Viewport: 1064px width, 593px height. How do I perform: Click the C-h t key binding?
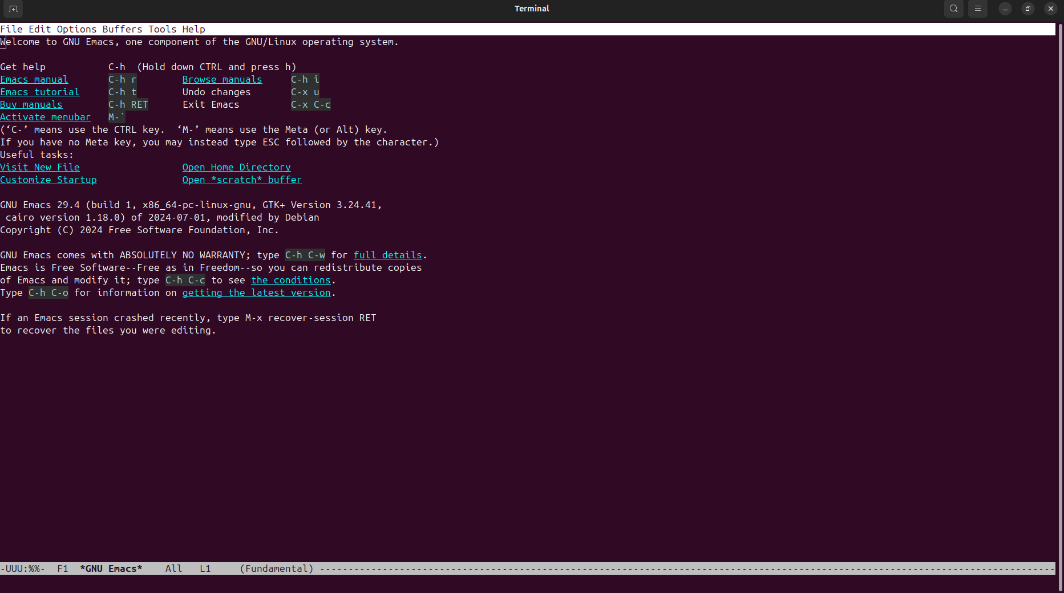point(123,92)
